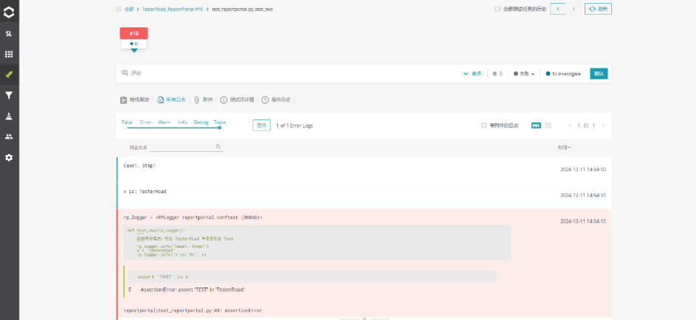This screenshot has height=320, width=696.
Task: Click the 显示 button
Action: [x=262, y=125]
